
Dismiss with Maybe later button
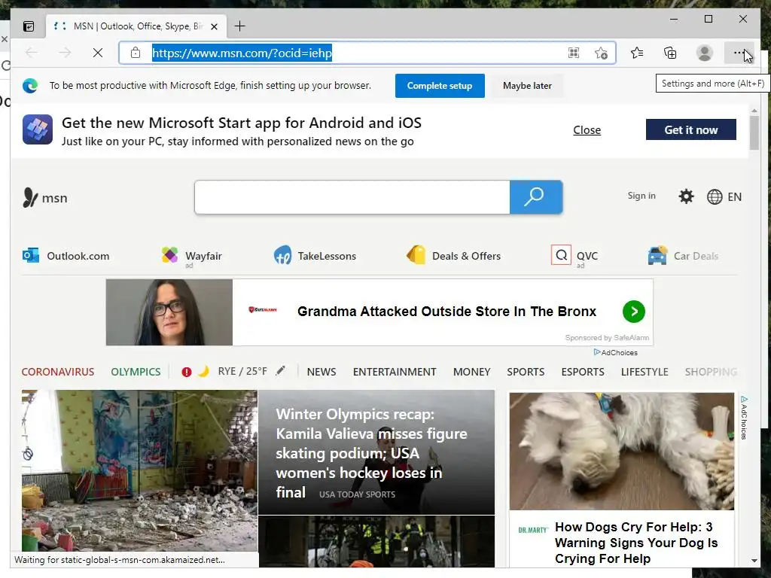pos(527,86)
